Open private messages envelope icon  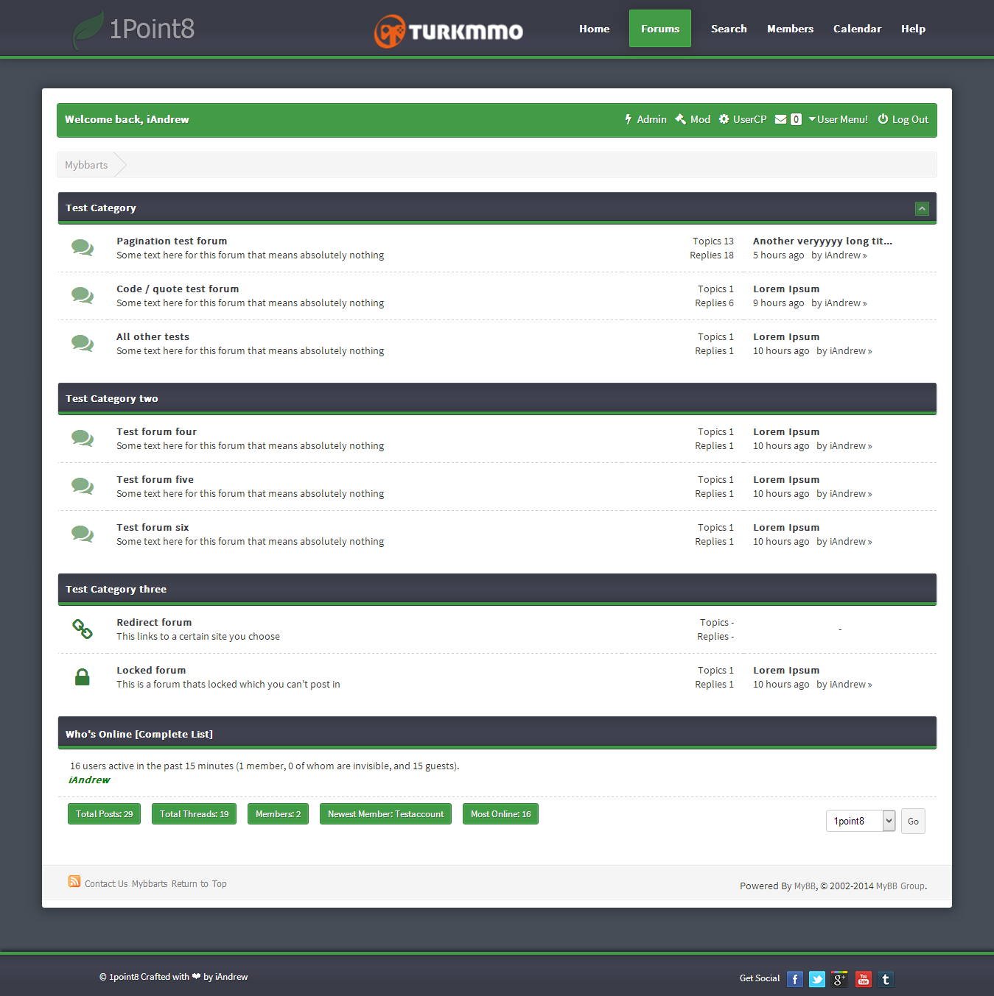coord(780,119)
